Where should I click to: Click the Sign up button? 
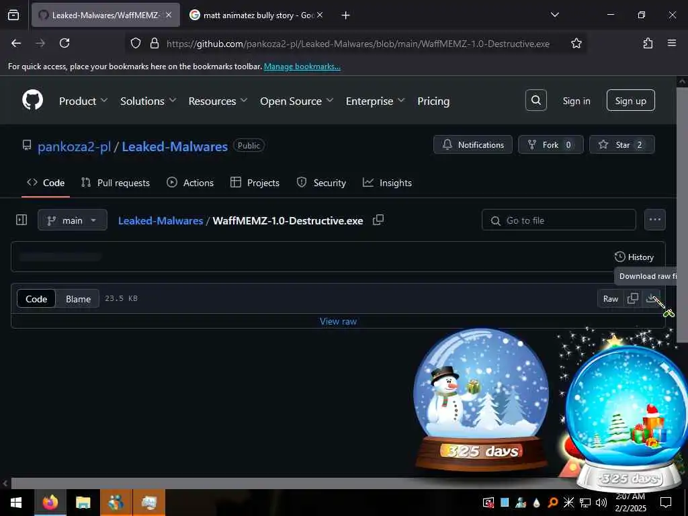pyautogui.click(x=630, y=101)
